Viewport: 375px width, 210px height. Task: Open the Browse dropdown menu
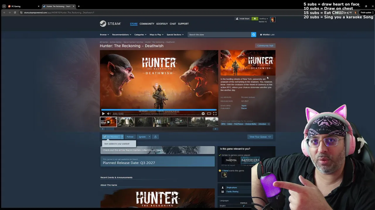click(104, 35)
